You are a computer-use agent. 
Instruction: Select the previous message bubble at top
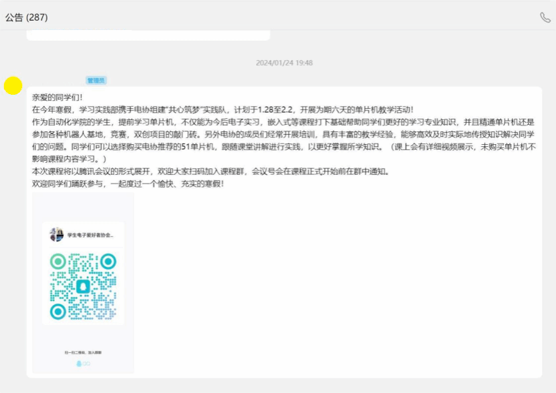(148, 35)
